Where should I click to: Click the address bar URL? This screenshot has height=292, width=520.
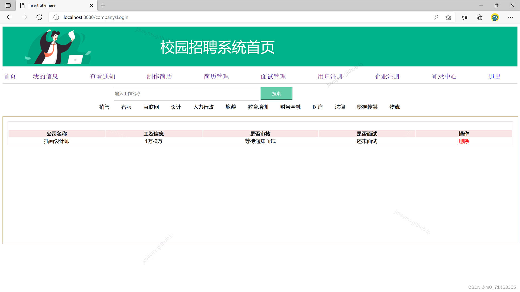tap(96, 17)
